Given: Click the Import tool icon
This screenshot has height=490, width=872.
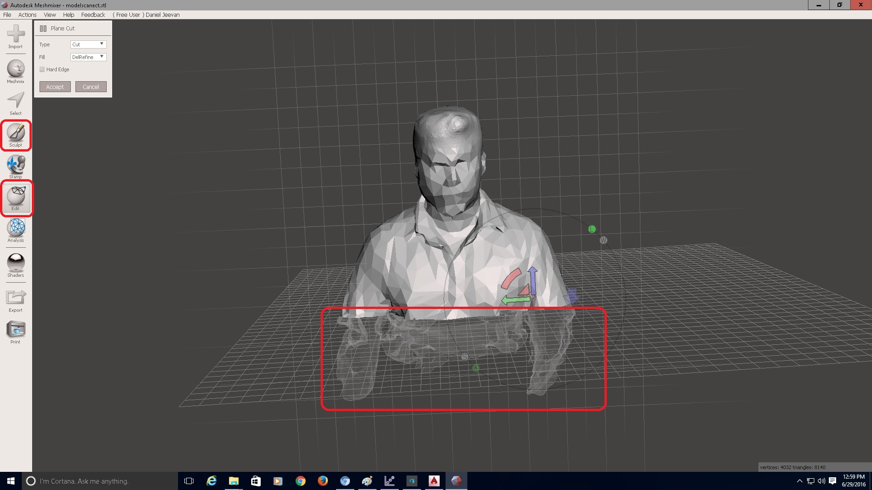Looking at the screenshot, I should click(16, 34).
